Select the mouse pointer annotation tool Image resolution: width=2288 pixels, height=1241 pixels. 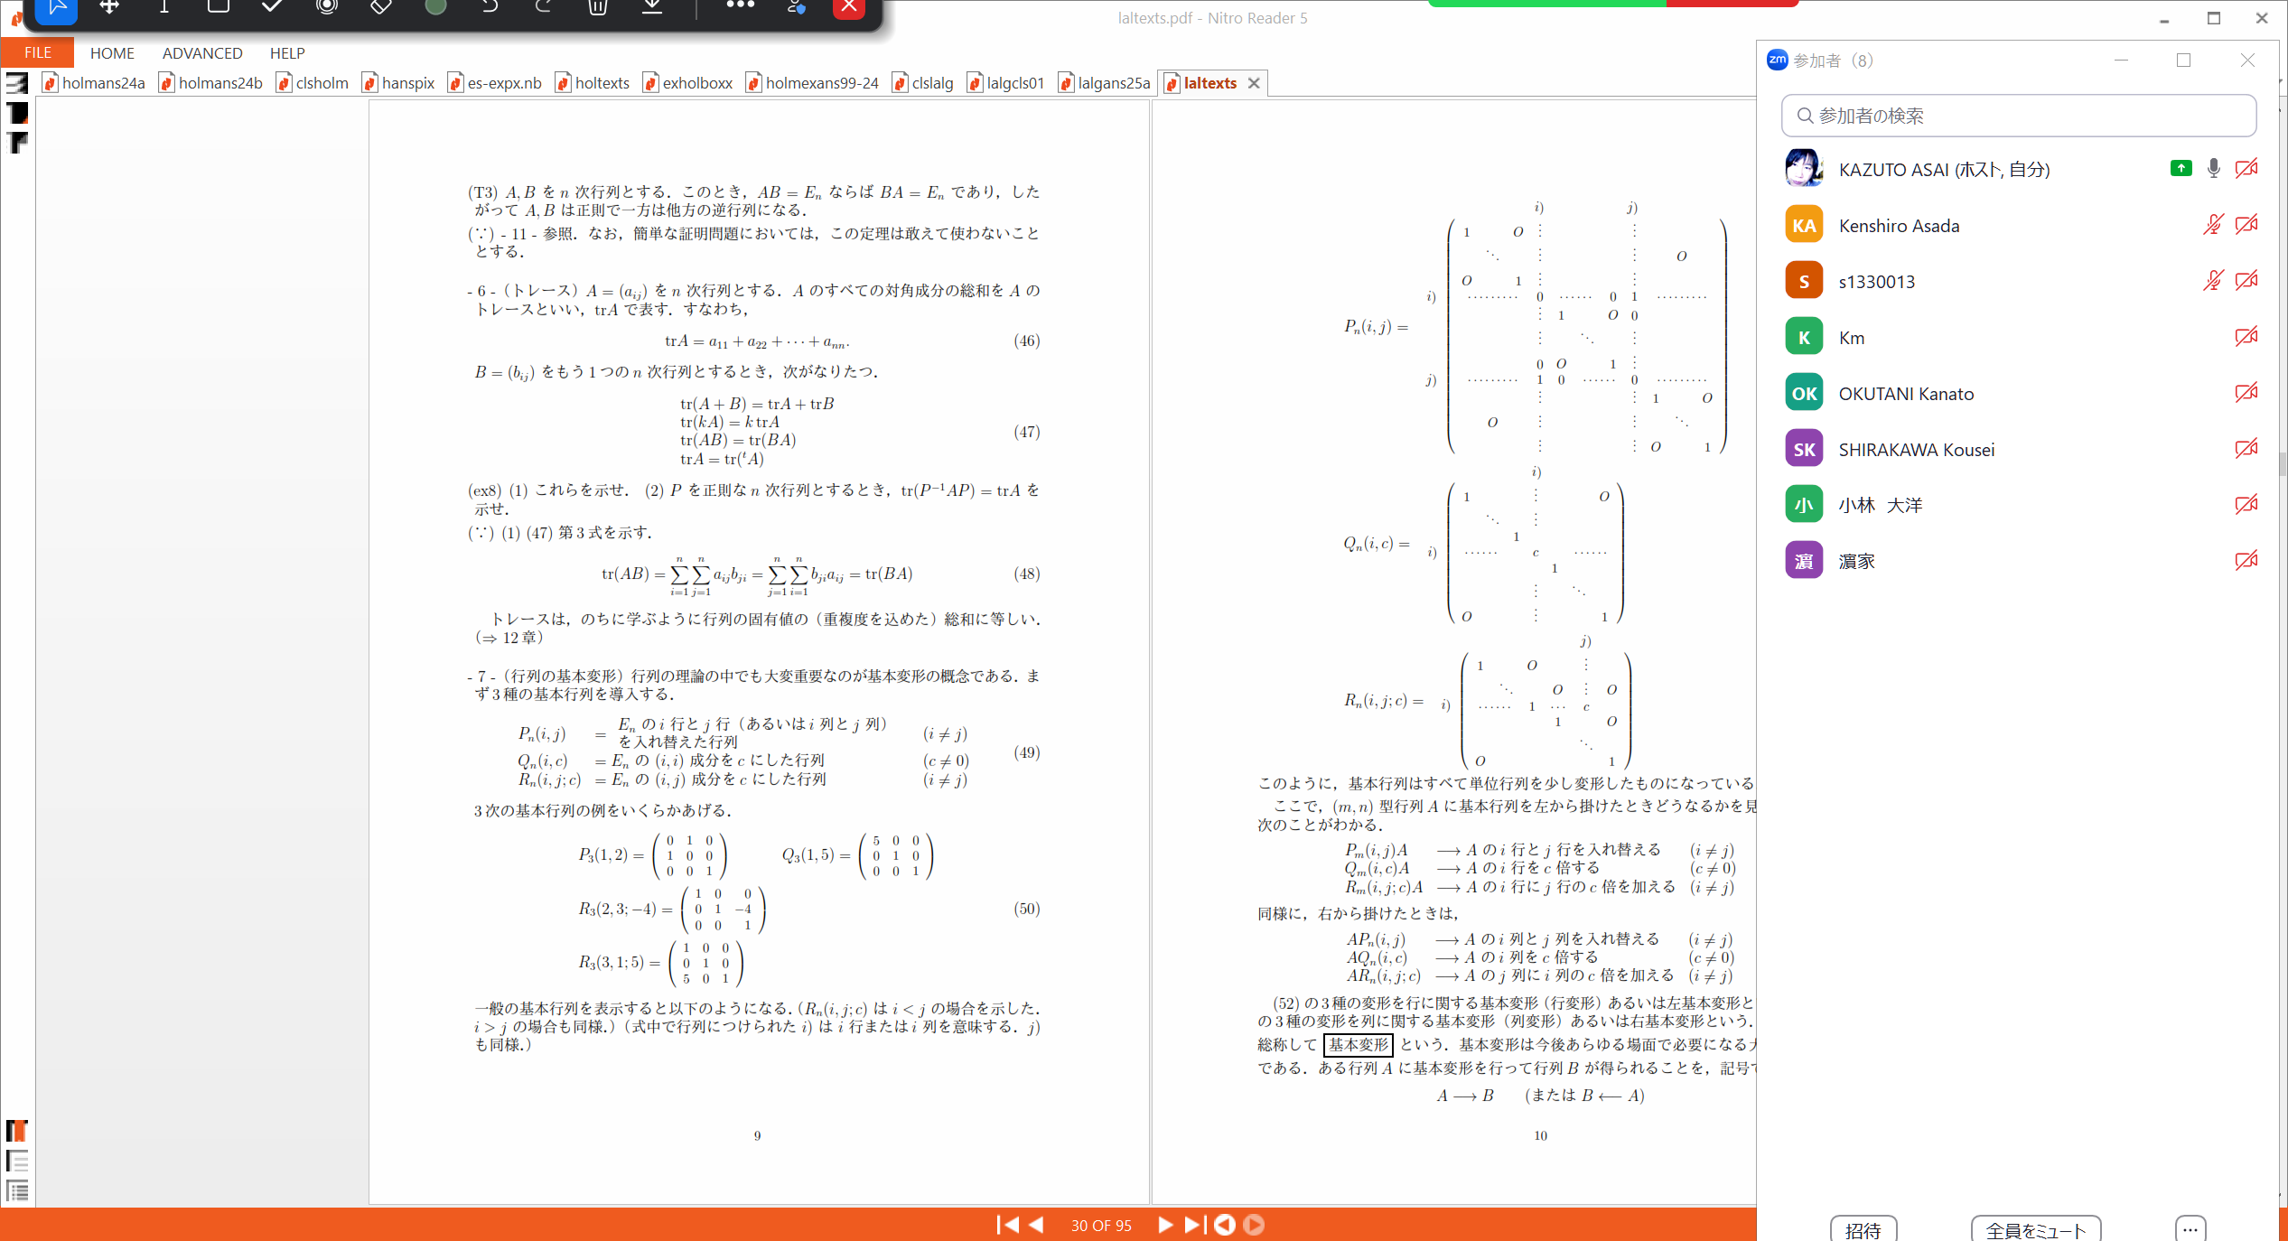[56, 8]
